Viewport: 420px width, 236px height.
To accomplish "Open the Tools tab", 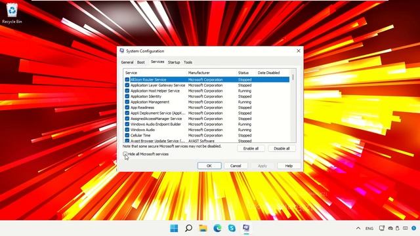I will (188, 62).
